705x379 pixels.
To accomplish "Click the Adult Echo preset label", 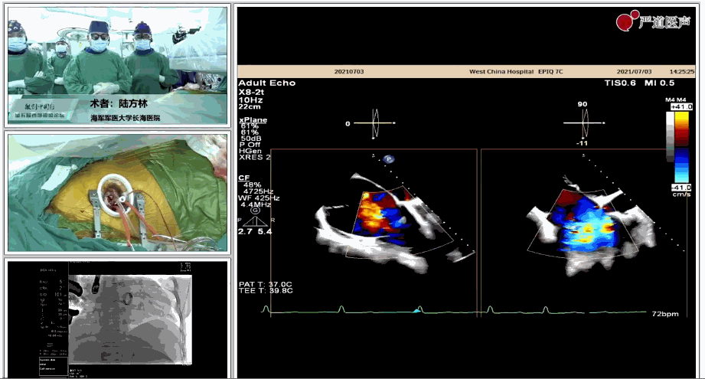I will pyautogui.click(x=266, y=83).
